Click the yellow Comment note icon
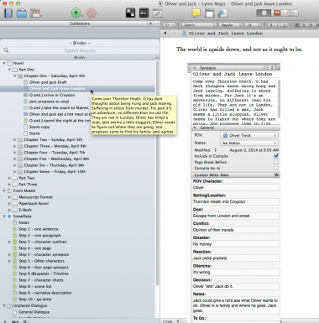 [x=196, y=13]
